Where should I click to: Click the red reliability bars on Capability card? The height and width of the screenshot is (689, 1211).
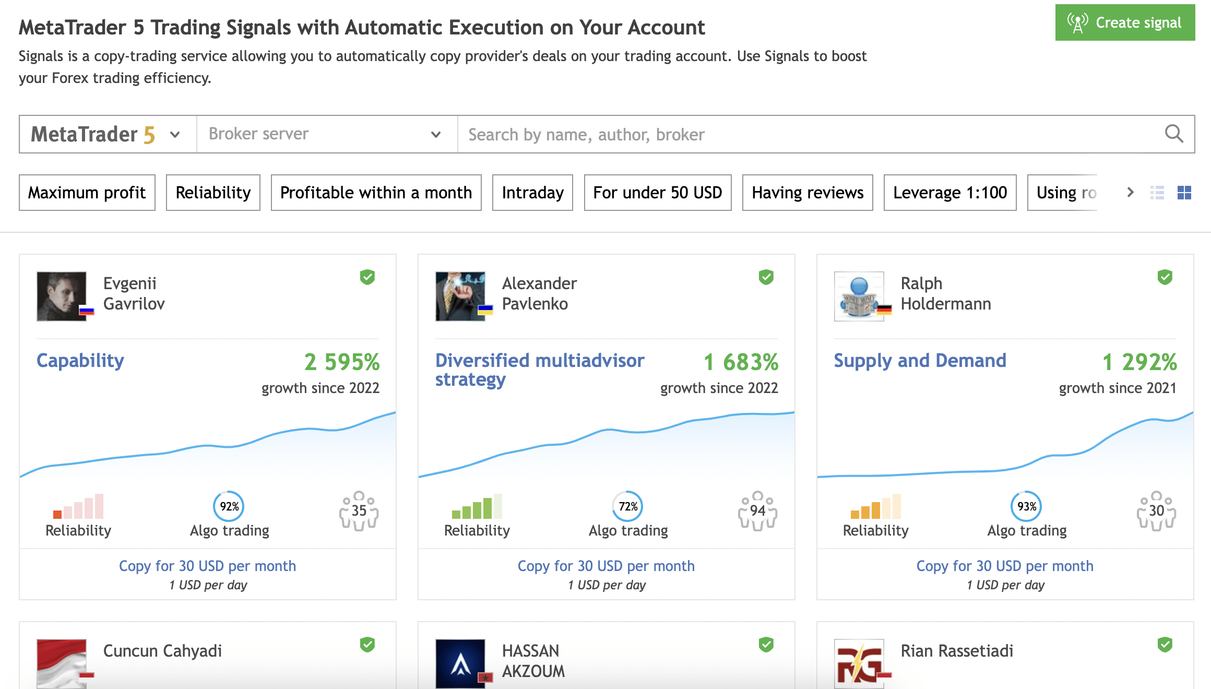[x=78, y=506]
